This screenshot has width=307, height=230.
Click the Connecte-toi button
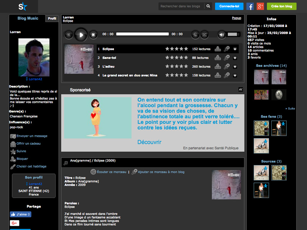pos(229,6)
